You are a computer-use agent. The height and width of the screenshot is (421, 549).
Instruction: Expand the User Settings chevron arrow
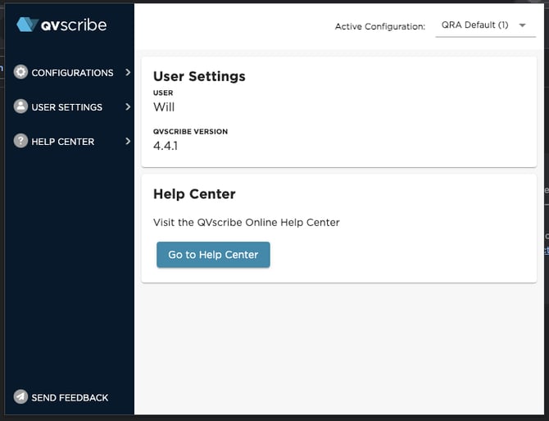click(128, 106)
